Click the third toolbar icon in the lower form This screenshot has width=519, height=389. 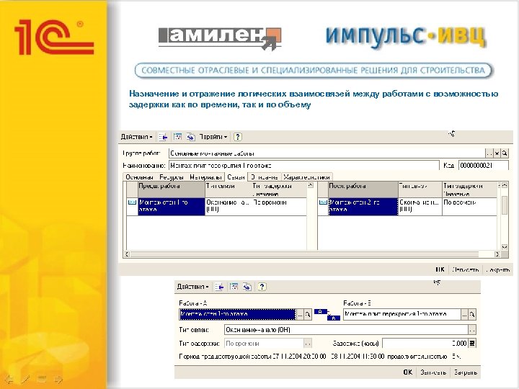[x=247, y=287]
